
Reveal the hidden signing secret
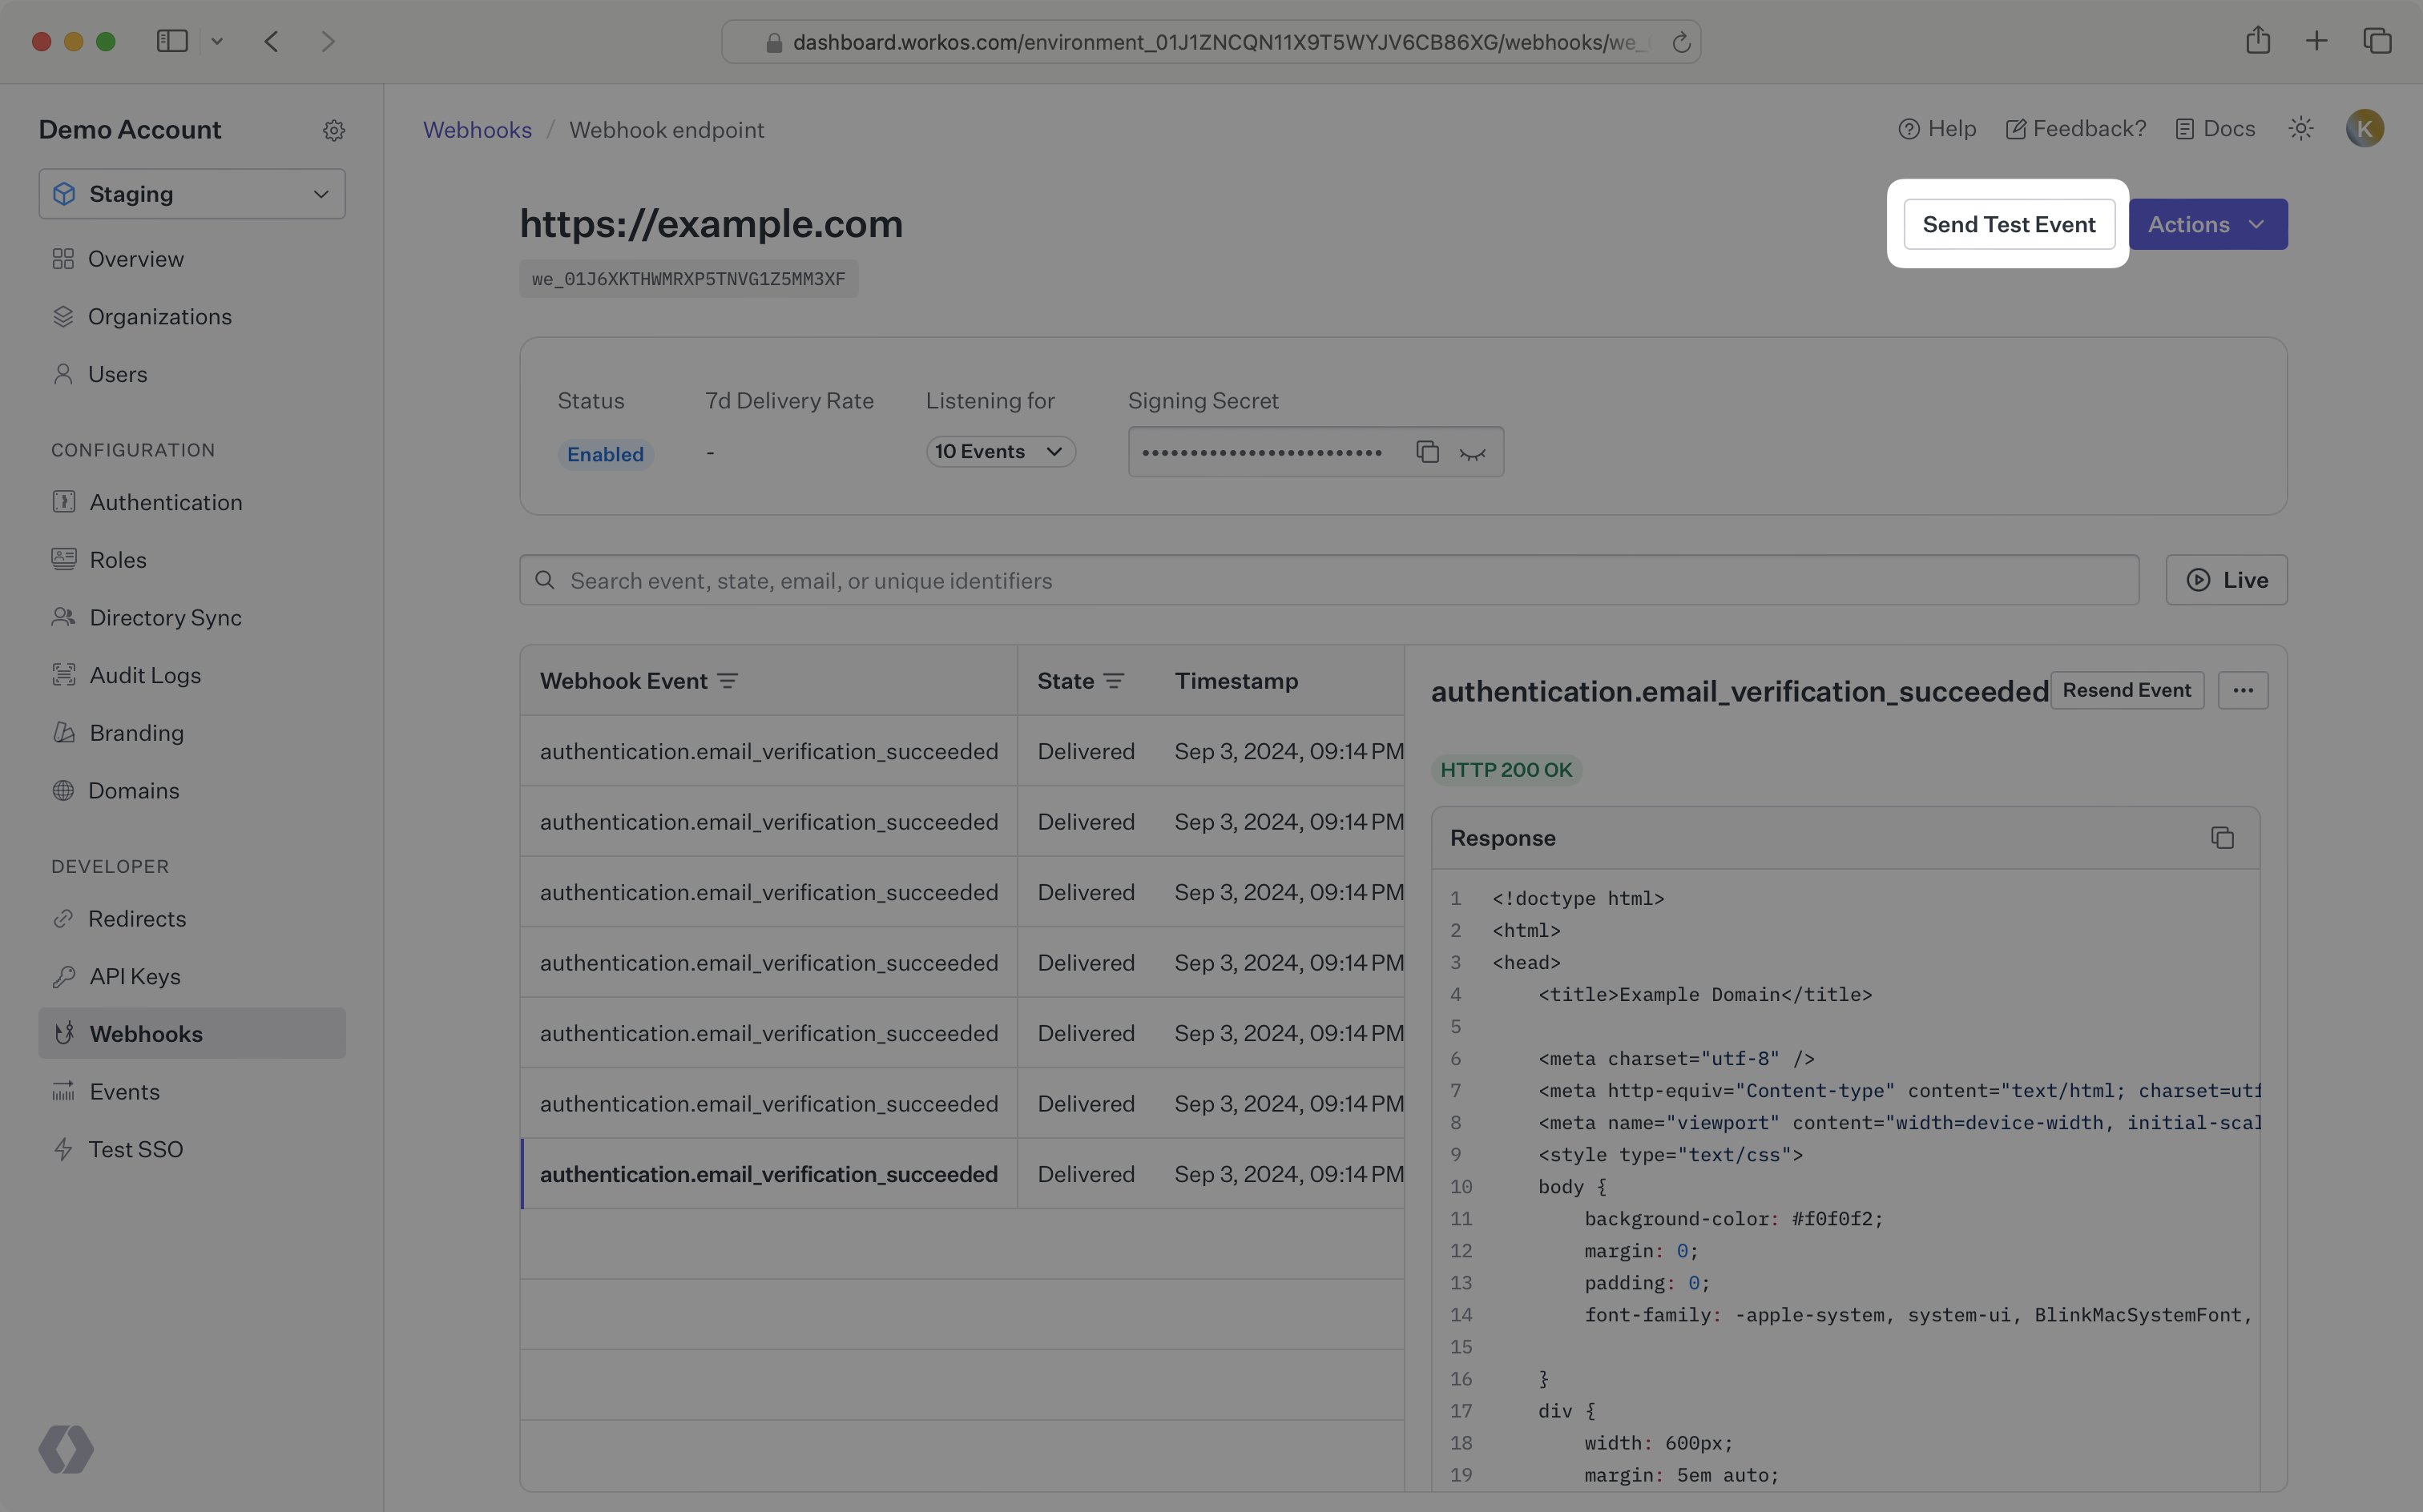1472,453
